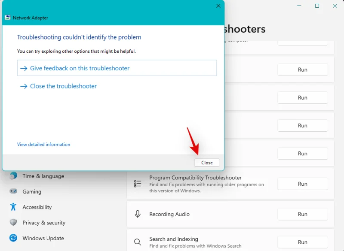Click the Program Compatibility Troubleshooter list icon

[138, 184]
